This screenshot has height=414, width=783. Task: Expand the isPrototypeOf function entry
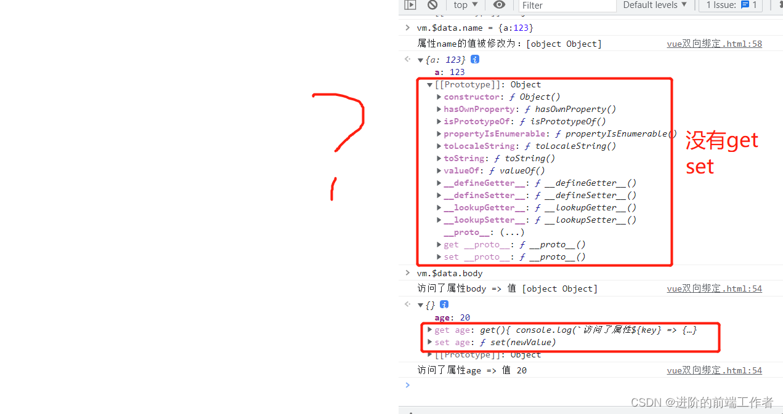point(439,122)
